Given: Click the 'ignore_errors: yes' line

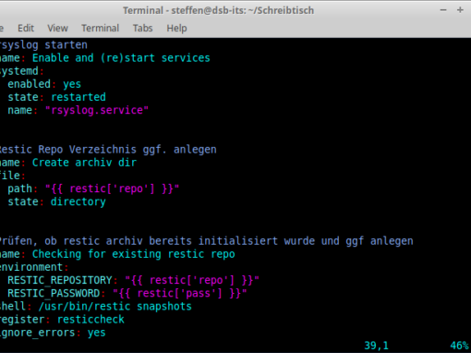Looking at the screenshot, I should point(53,333).
